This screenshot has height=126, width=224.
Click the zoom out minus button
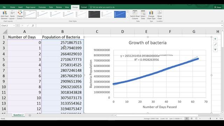[200, 119]
